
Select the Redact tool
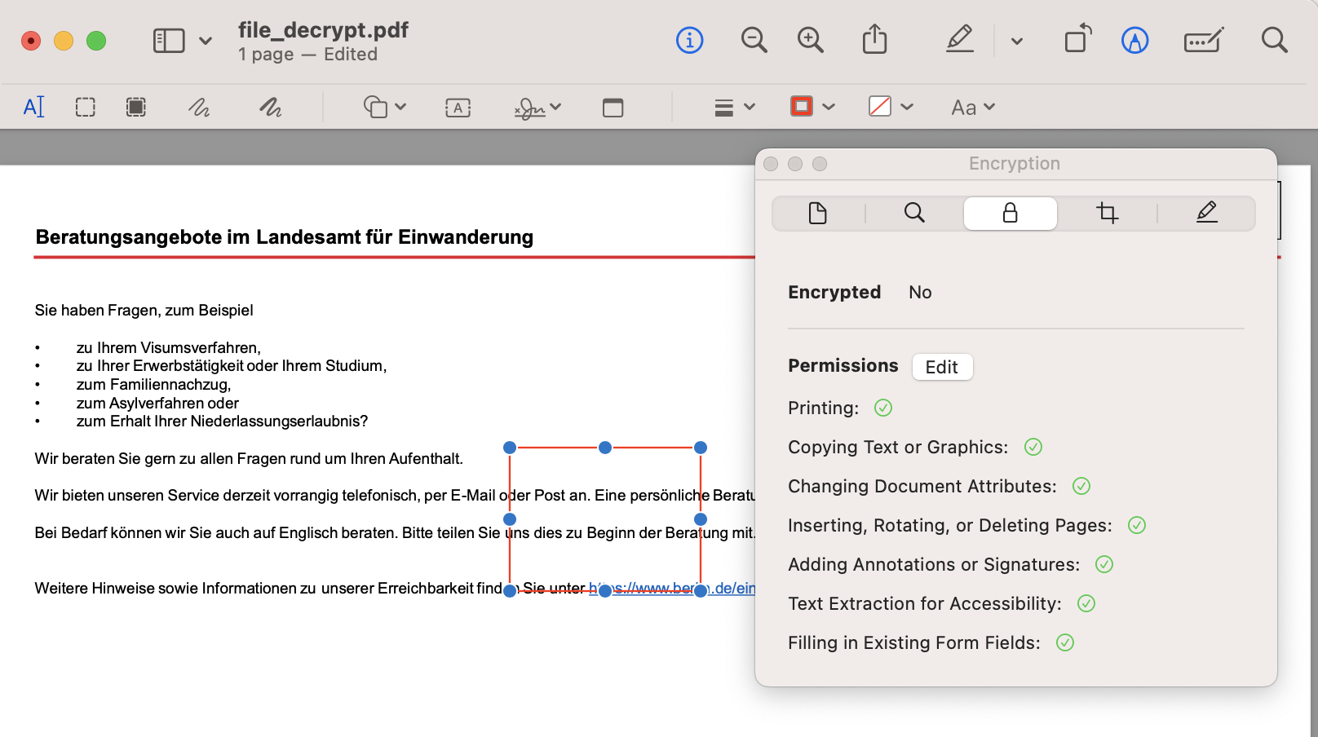pyautogui.click(x=136, y=107)
